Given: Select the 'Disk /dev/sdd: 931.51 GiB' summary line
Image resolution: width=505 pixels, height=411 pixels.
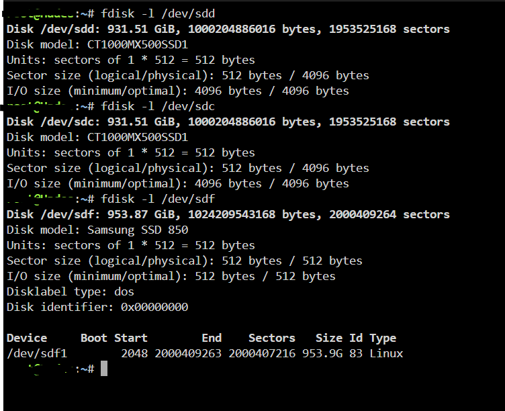Looking at the screenshot, I should coord(228,29).
